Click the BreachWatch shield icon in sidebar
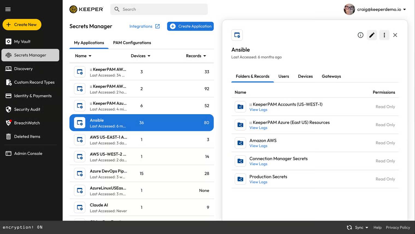The width and height of the screenshot is (415, 234). click(x=8, y=123)
